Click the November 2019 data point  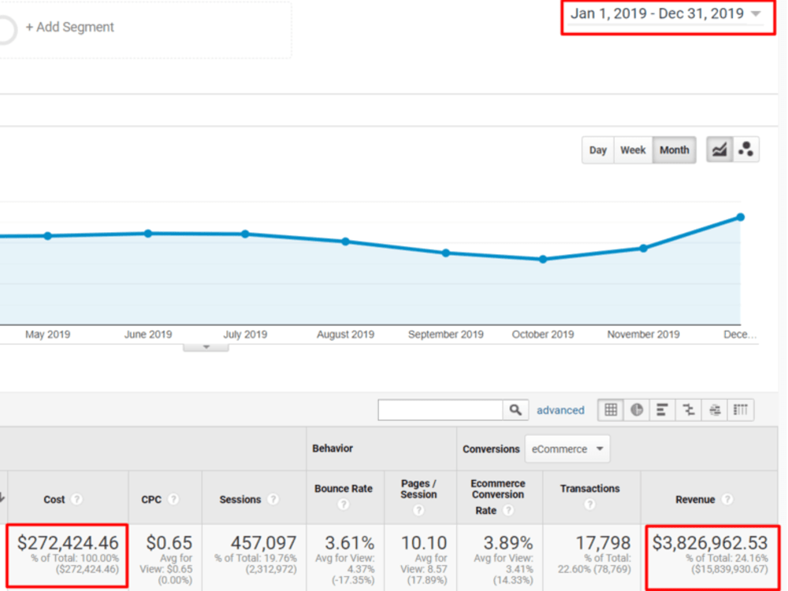(643, 249)
